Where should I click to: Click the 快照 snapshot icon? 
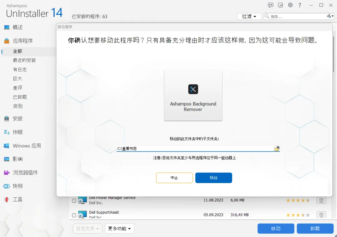click(x=7, y=186)
